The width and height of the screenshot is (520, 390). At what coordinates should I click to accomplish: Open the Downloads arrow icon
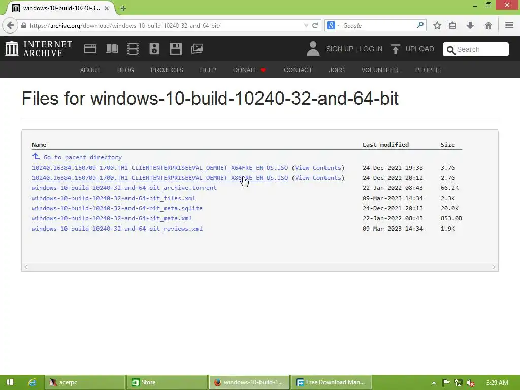pyautogui.click(x=470, y=25)
